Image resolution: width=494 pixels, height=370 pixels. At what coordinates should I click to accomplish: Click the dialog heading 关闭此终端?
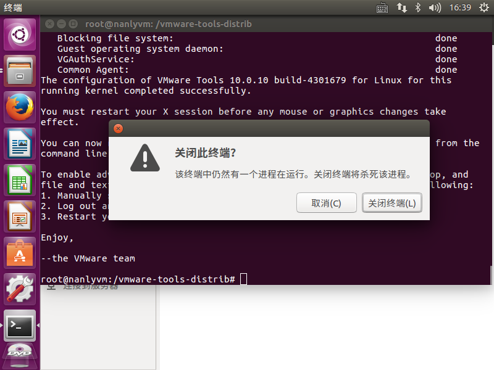[x=206, y=153]
